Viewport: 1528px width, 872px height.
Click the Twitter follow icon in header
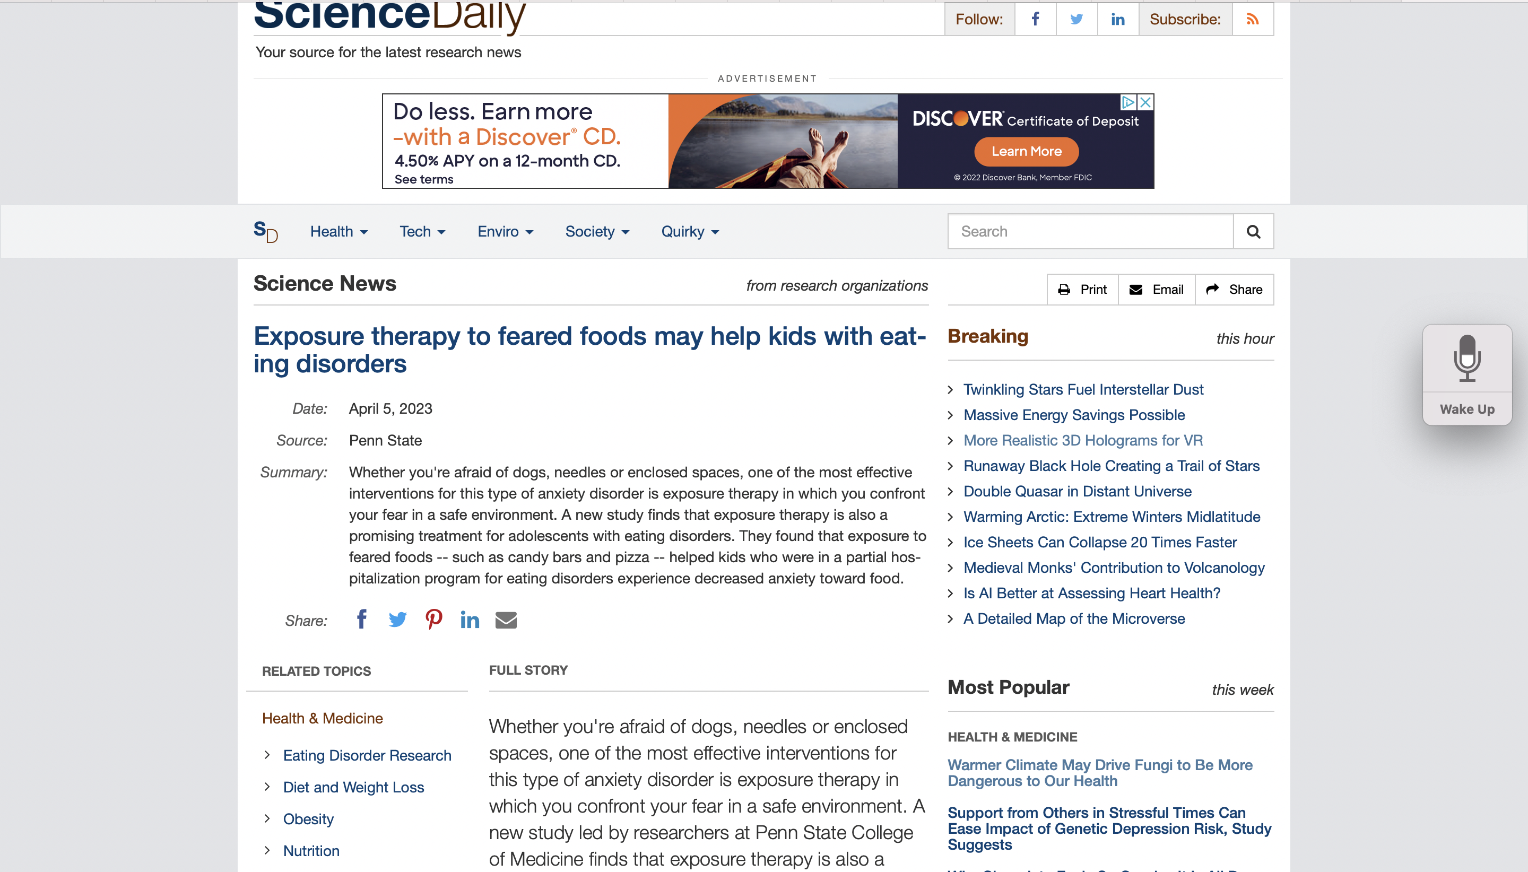1076,19
